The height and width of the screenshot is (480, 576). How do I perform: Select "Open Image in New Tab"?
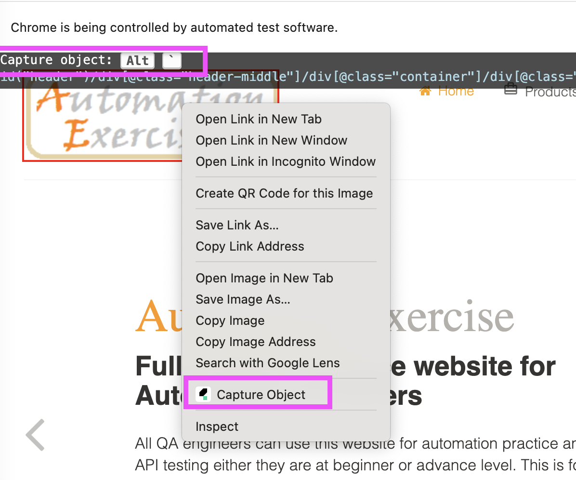click(264, 278)
